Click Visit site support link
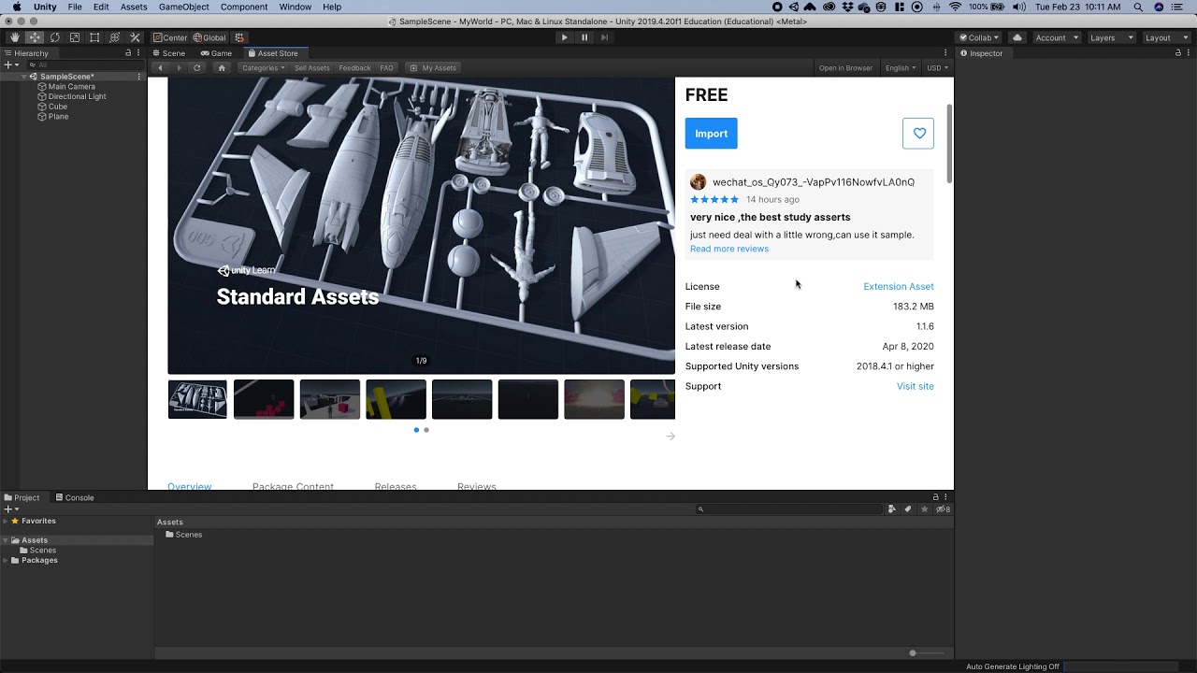 pos(915,386)
